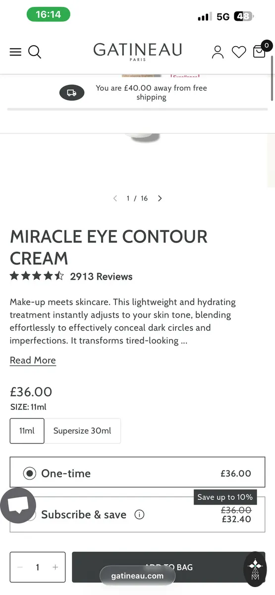This screenshot has width=275, height=595.
Task: Click the Subscribe & save info icon
Action: (140, 515)
